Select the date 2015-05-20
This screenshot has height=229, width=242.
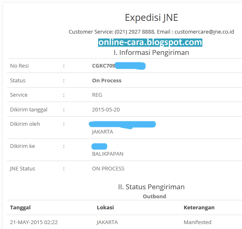106,110
